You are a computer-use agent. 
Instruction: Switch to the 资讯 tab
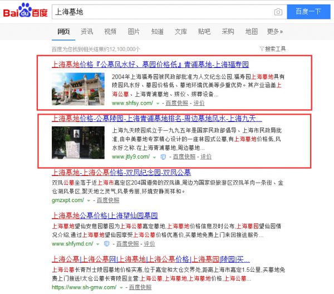pyautogui.click(x=87, y=32)
